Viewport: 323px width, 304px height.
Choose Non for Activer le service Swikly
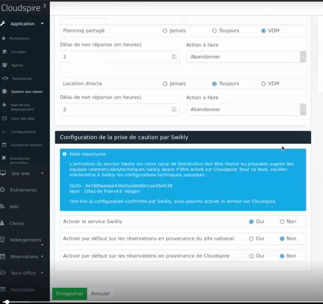(282, 222)
